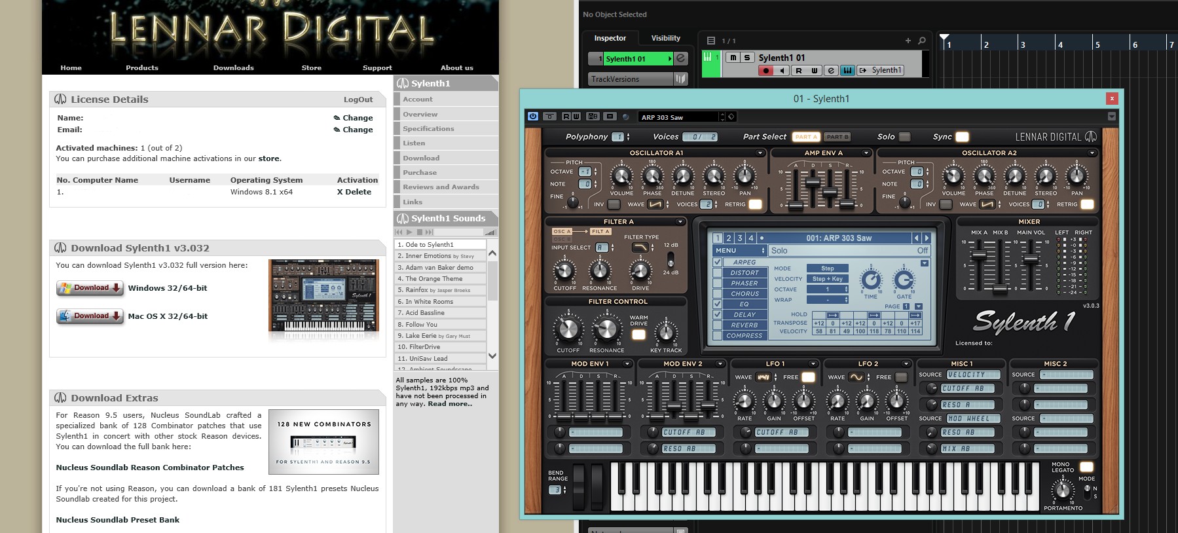The image size is (1178, 533).
Task: Open the Filter A section dropdown
Action: 680,222
